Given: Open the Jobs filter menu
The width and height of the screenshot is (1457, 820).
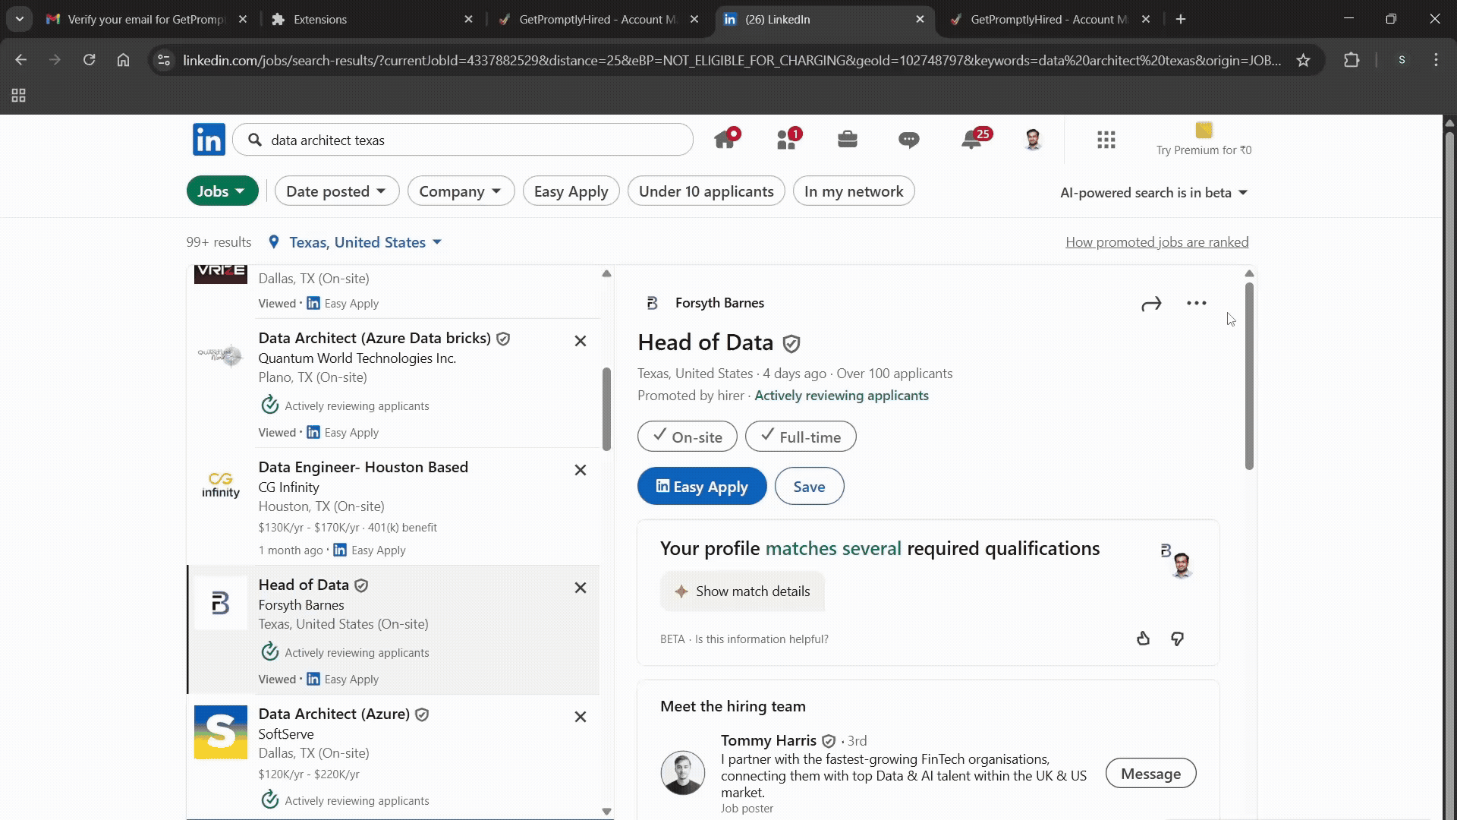Looking at the screenshot, I should coord(222,191).
